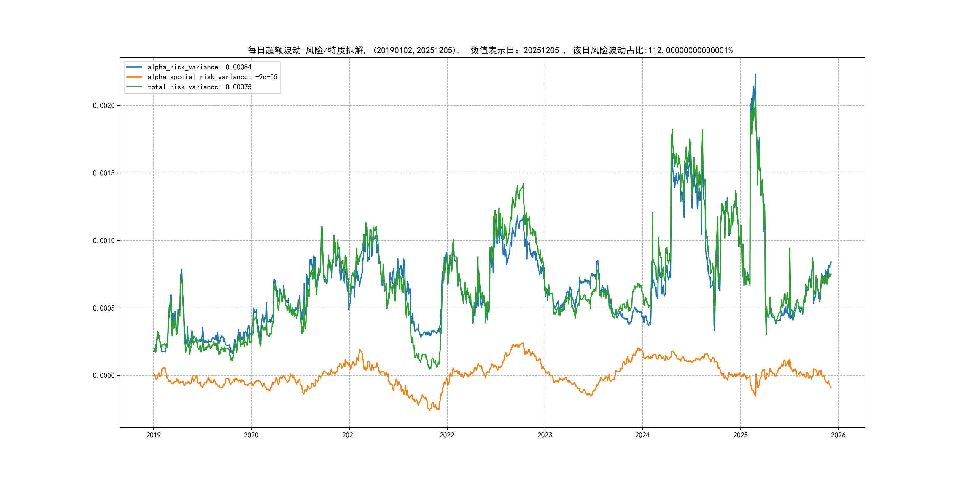The width and height of the screenshot is (961, 480).
Task: Click the chart title text at top
Action: click(x=490, y=50)
